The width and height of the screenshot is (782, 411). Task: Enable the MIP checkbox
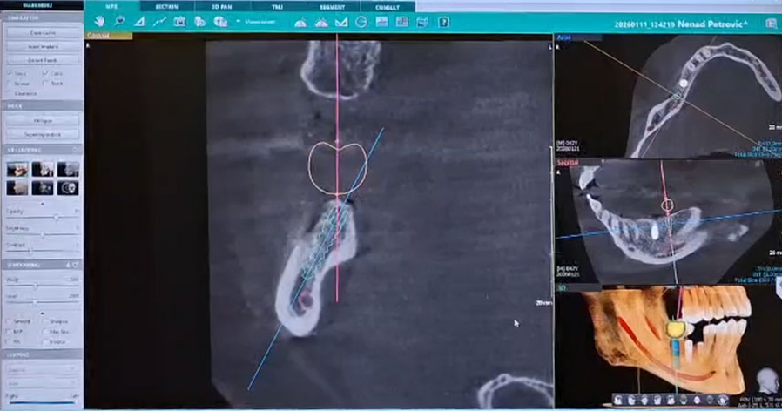point(9,332)
